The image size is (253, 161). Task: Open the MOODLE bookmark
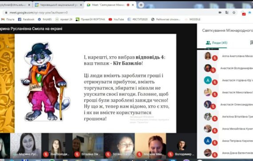(x=193, y=19)
